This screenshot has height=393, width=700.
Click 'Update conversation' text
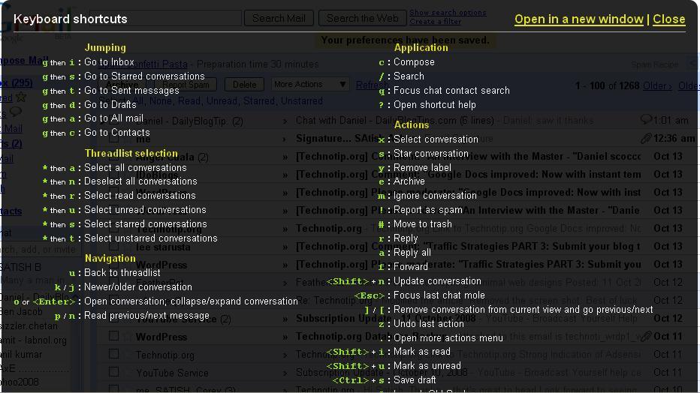pyautogui.click(x=437, y=281)
